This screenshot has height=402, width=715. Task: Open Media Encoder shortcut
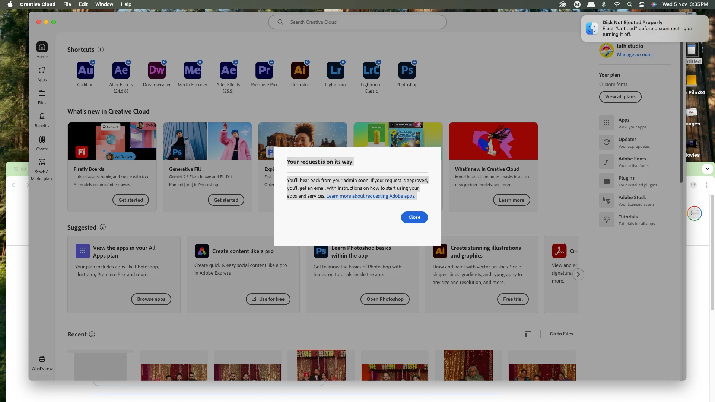pyautogui.click(x=193, y=70)
